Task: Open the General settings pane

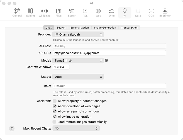Action: click(x=17, y=13)
